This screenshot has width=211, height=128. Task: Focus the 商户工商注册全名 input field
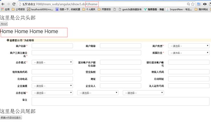(86, 52)
